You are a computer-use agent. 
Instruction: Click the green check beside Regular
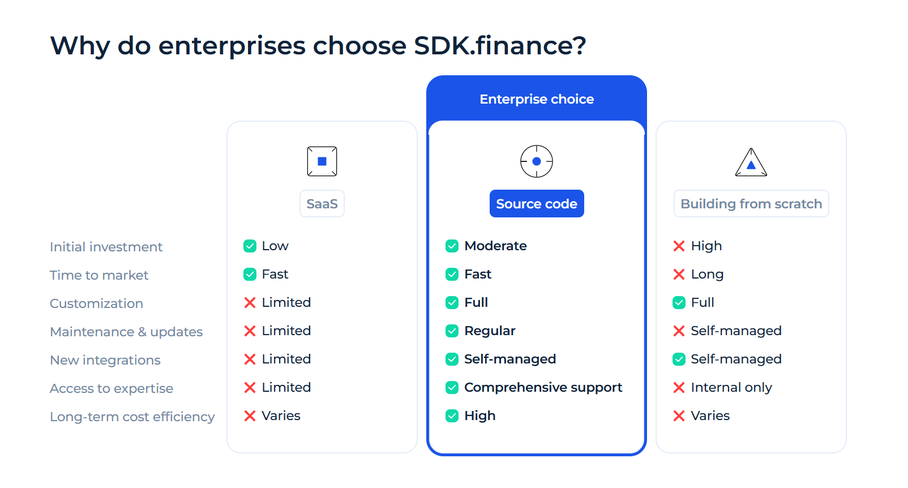(452, 331)
